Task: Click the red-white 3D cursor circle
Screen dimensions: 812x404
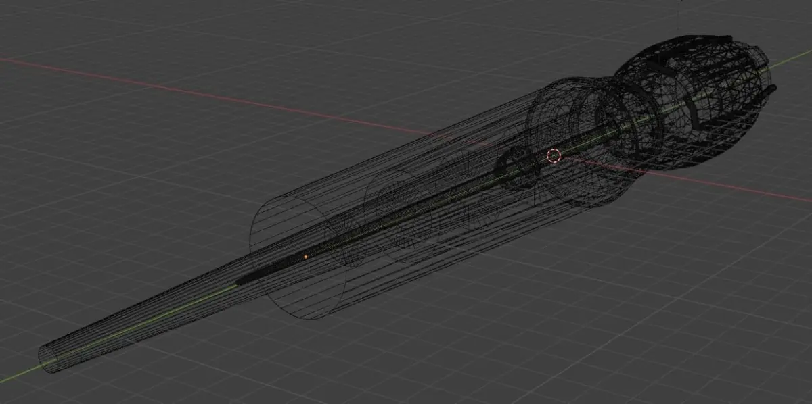Action: (554, 156)
